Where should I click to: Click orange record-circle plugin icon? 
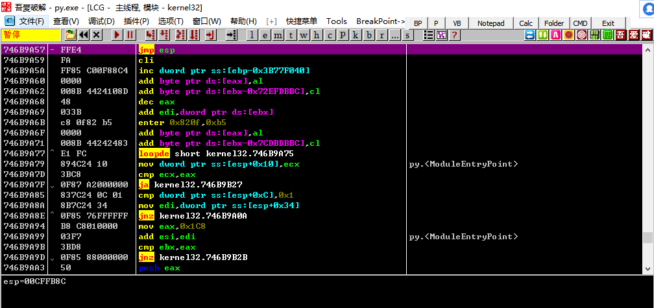568,35
